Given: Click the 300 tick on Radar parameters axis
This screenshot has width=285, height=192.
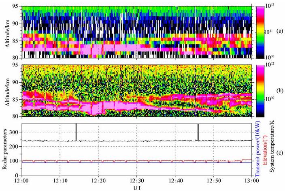Looking at the screenshot, I should click(14, 132).
